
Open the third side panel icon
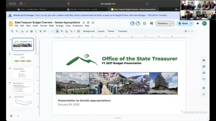[204, 73]
